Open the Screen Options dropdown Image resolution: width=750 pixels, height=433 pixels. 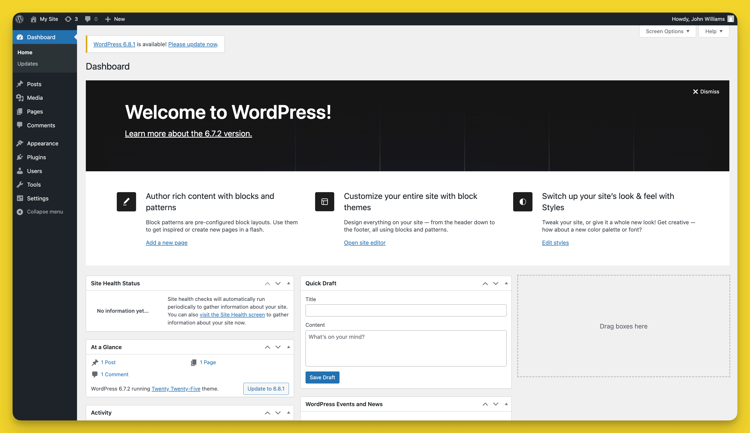click(x=667, y=31)
